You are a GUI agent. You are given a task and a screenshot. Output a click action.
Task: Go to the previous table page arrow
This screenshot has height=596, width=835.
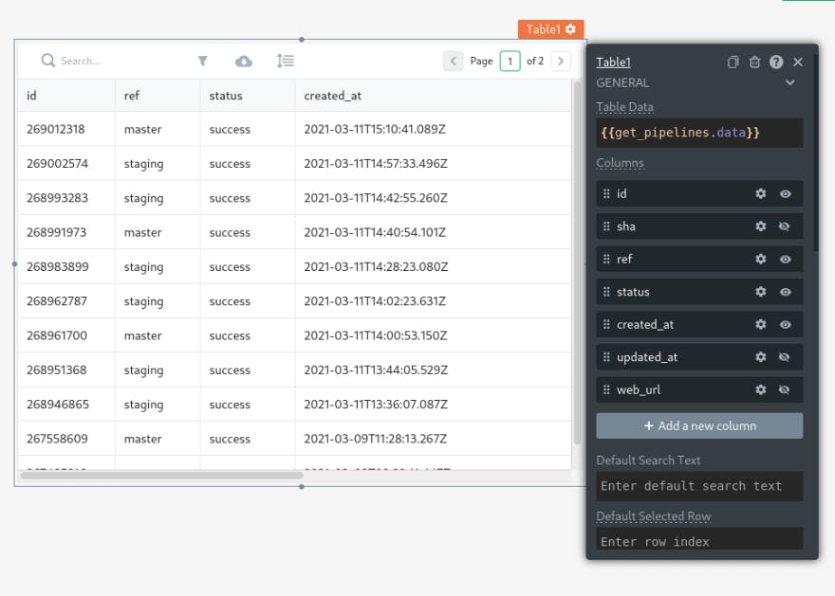454,61
